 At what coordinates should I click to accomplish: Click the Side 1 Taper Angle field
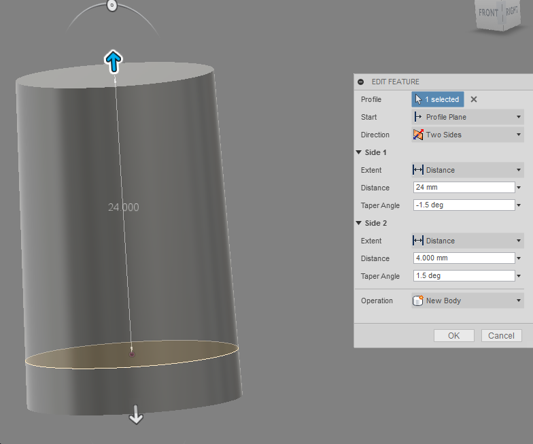[464, 205]
